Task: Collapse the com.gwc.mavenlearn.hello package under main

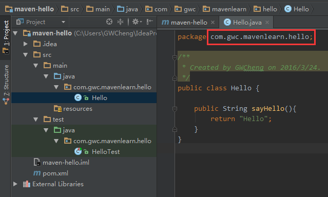Action: coord(56,87)
